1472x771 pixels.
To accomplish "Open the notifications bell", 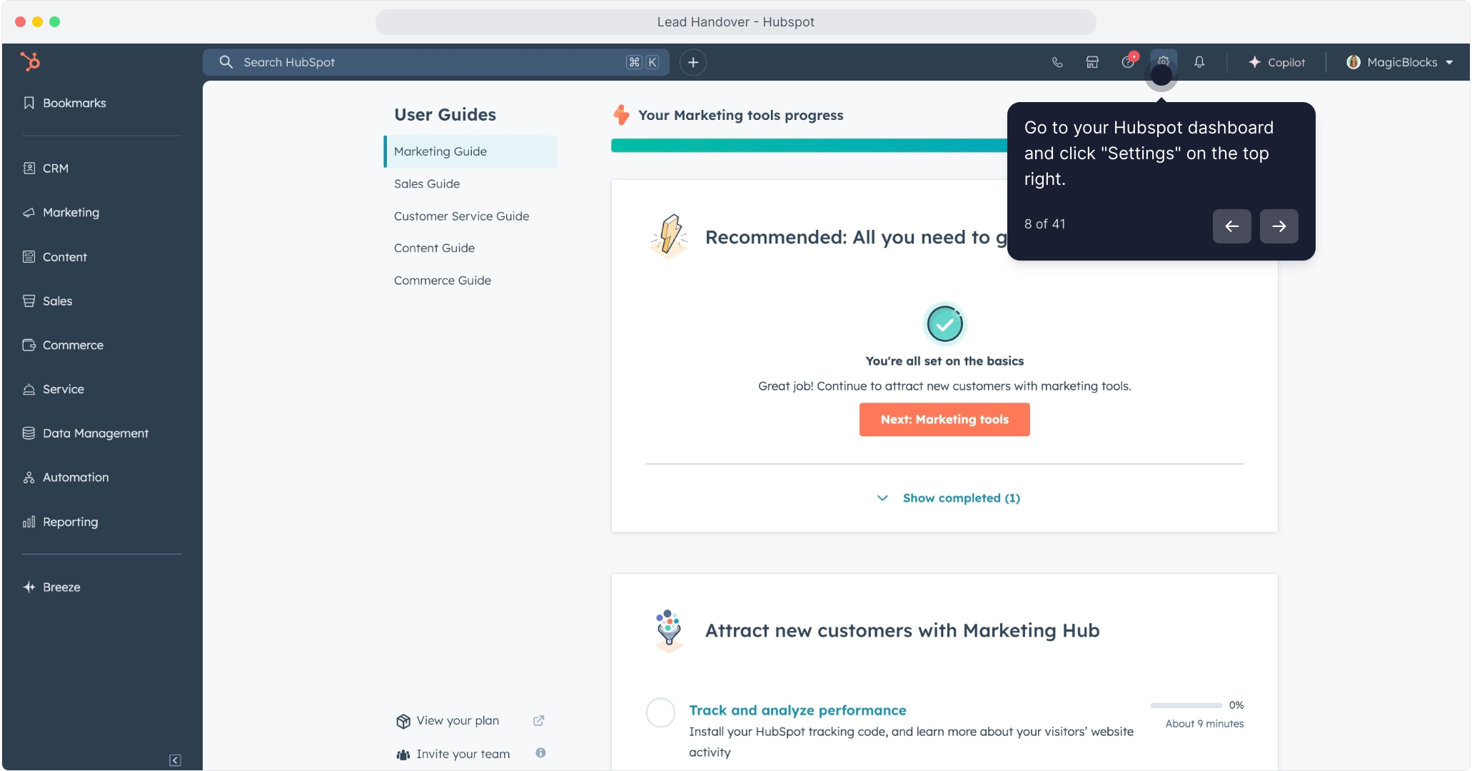I will pos(1199,62).
